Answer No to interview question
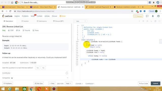The image size is (162, 91). 43,68
